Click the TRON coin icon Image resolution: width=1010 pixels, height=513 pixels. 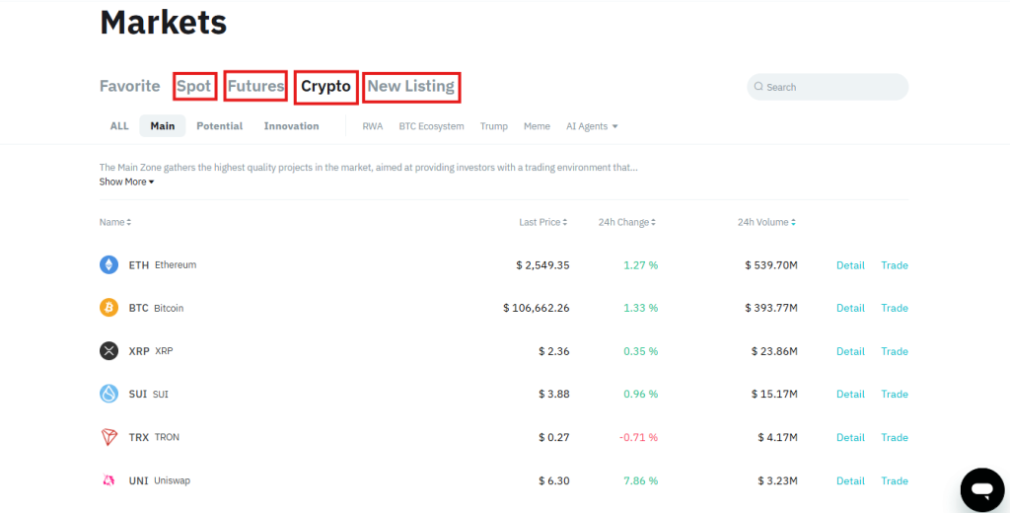[x=108, y=437]
